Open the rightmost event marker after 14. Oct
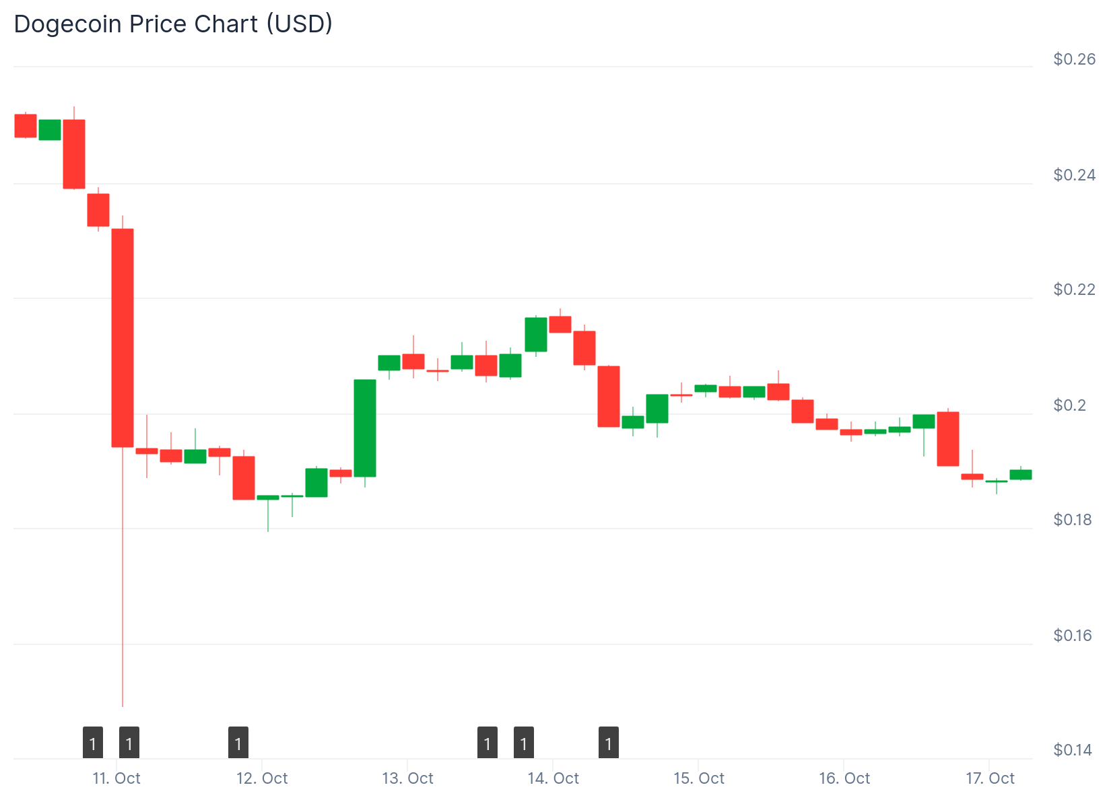1107x808 pixels. (609, 743)
